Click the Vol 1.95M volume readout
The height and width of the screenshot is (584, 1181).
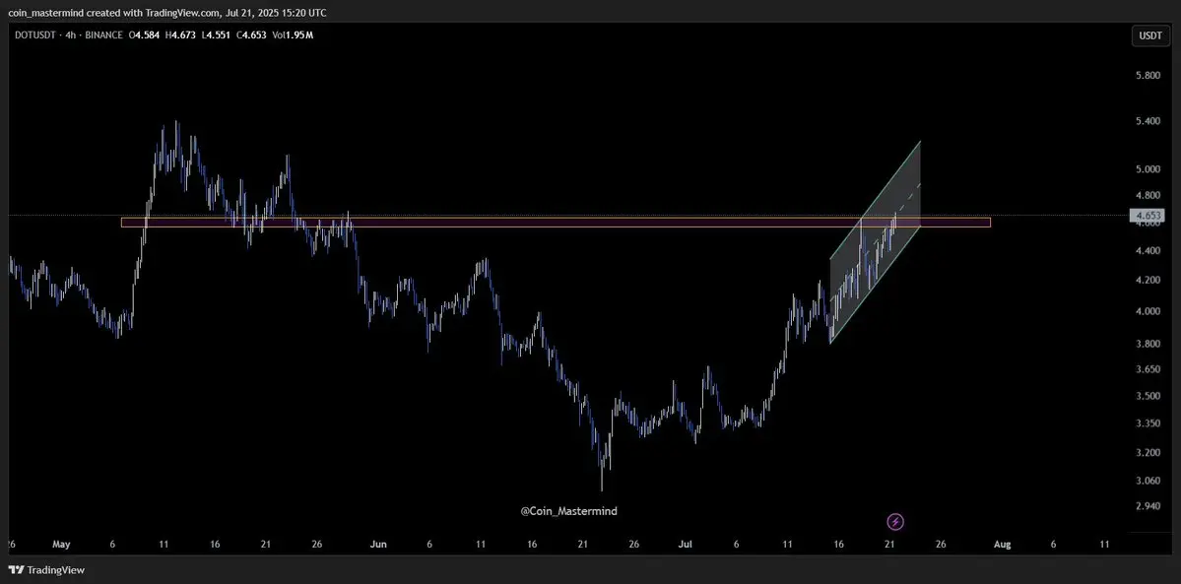pyautogui.click(x=293, y=35)
